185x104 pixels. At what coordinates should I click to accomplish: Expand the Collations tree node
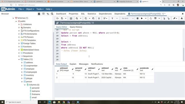tap(19, 24)
